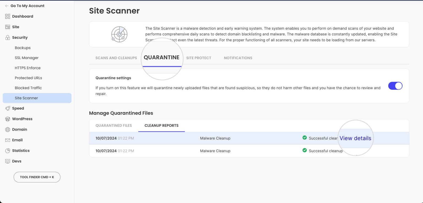This screenshot has height=203, width=423.
Task: Select the Cleanup Reports sub-tab
Action: [x=161, y=126]
